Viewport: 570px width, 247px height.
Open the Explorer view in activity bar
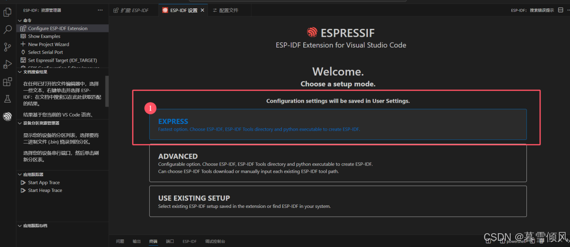point(7,12)
